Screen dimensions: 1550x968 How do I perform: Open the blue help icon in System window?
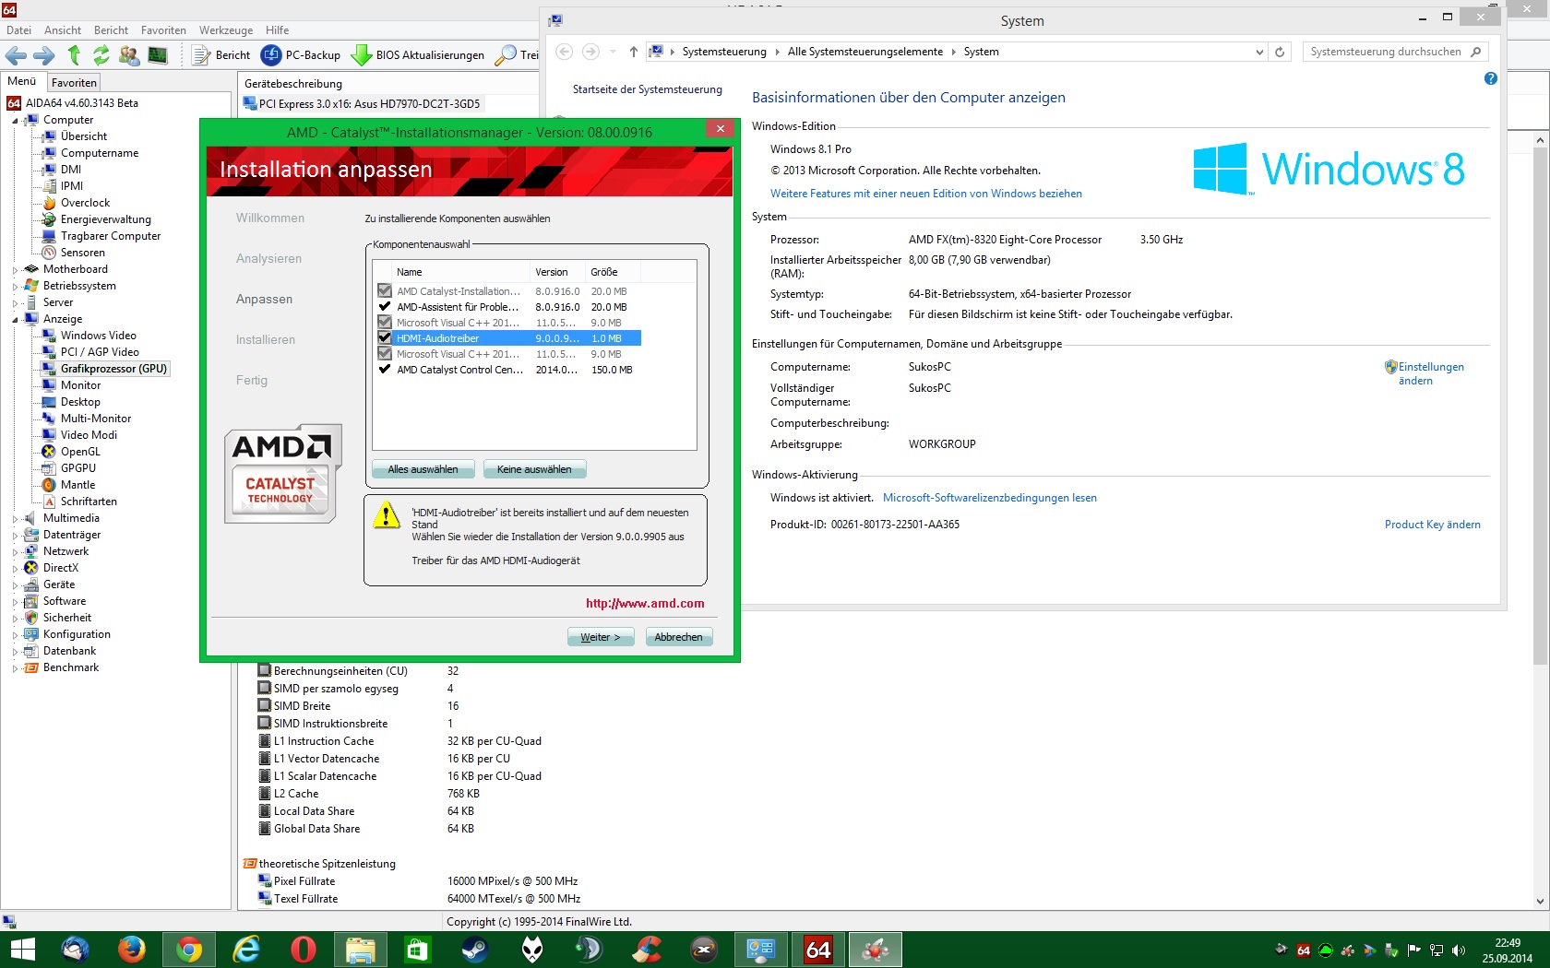pos(1491,79)
